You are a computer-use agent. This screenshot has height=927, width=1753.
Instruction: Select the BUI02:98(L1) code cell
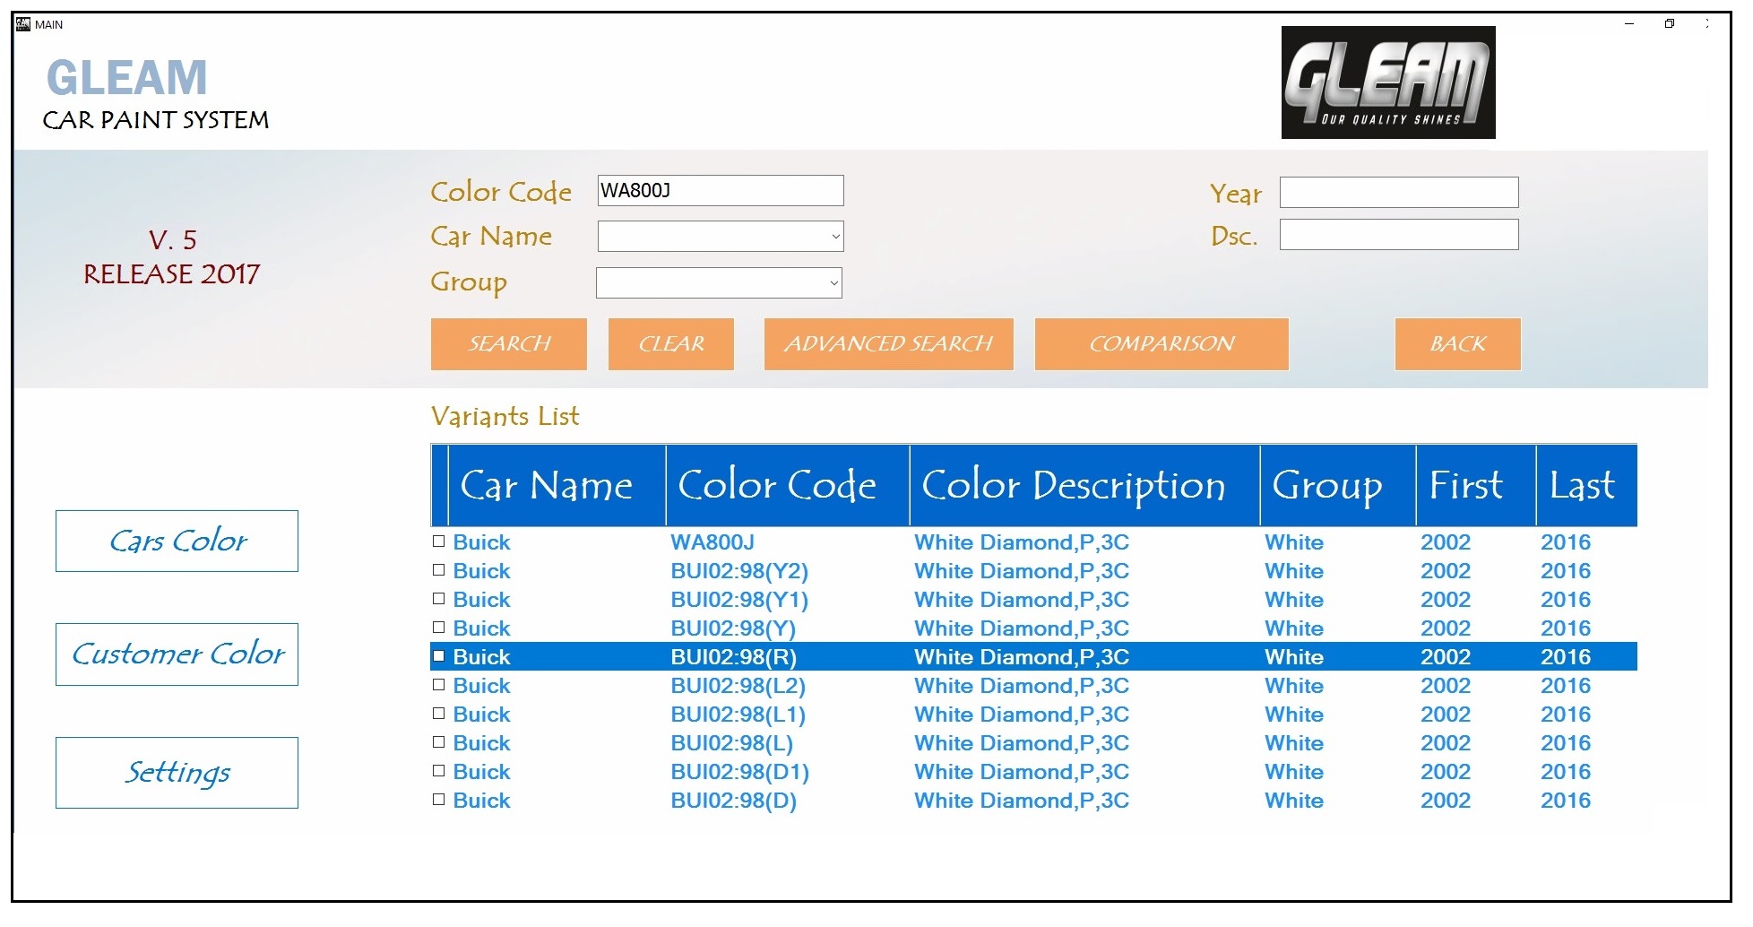click(738, 715)
